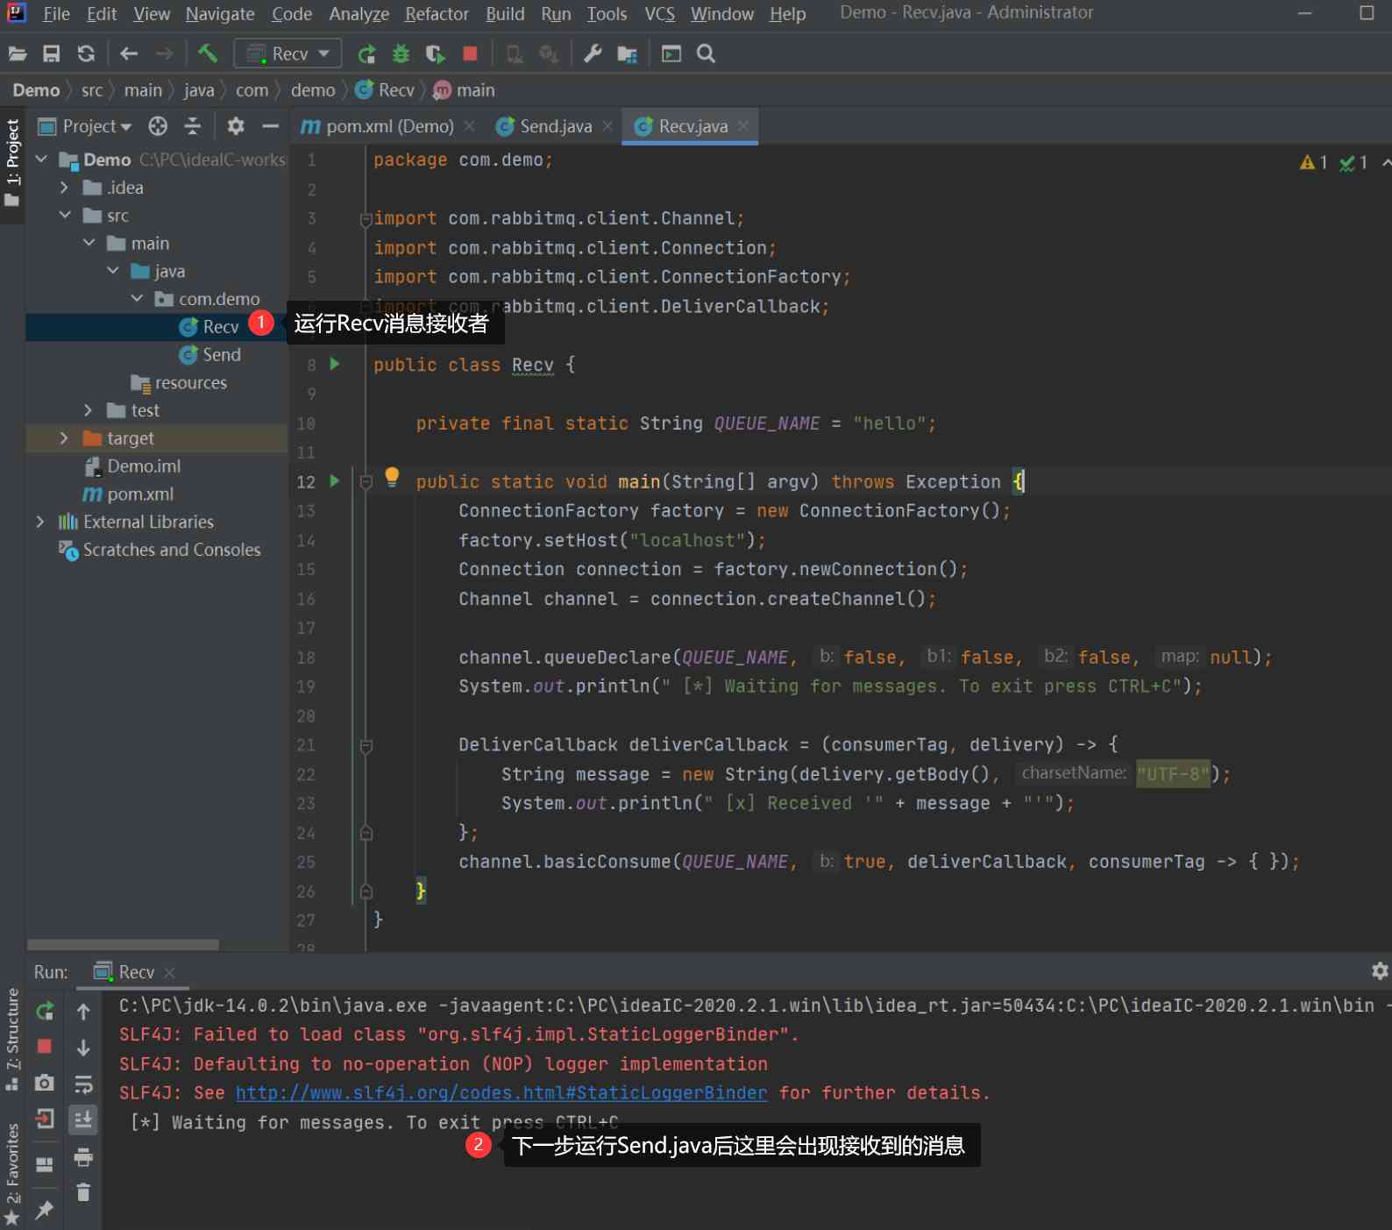Screen dimensions: 1392x1230
Task: Open Project Structure icon
Action: [627, 54]
